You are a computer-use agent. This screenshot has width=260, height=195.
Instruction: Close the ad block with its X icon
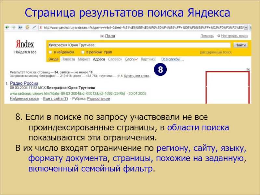pyautogui.click(x=248, y=69)
